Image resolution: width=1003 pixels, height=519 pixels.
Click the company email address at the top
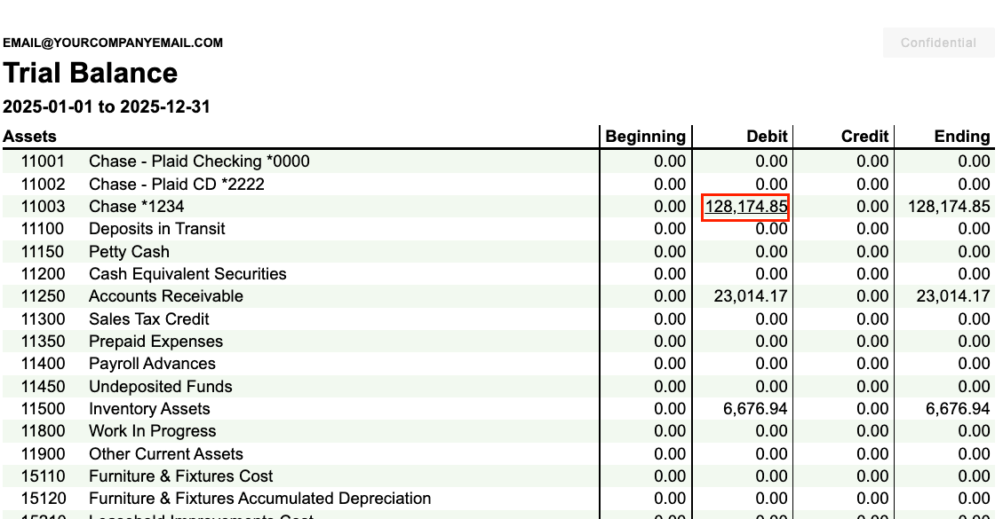click(x=113, y=43)
